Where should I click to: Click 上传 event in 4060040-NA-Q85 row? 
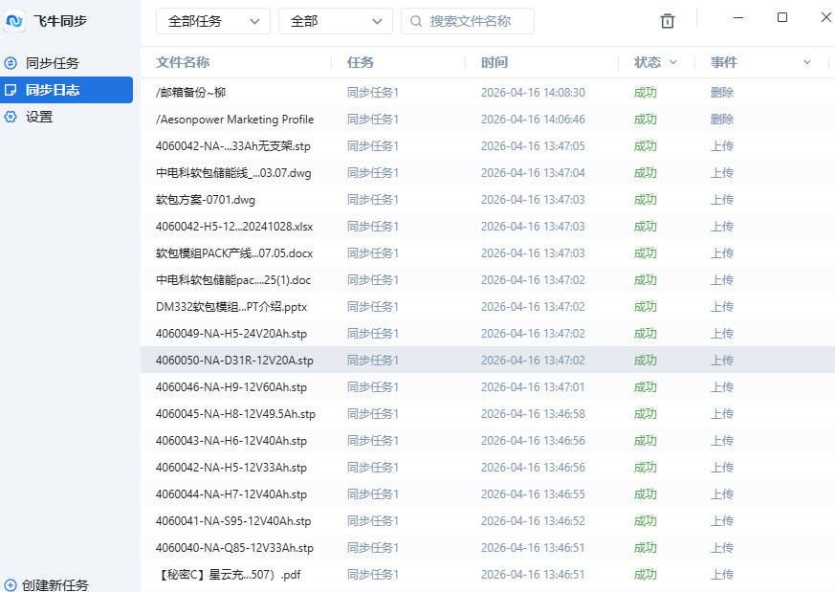(x=722, y=548)
